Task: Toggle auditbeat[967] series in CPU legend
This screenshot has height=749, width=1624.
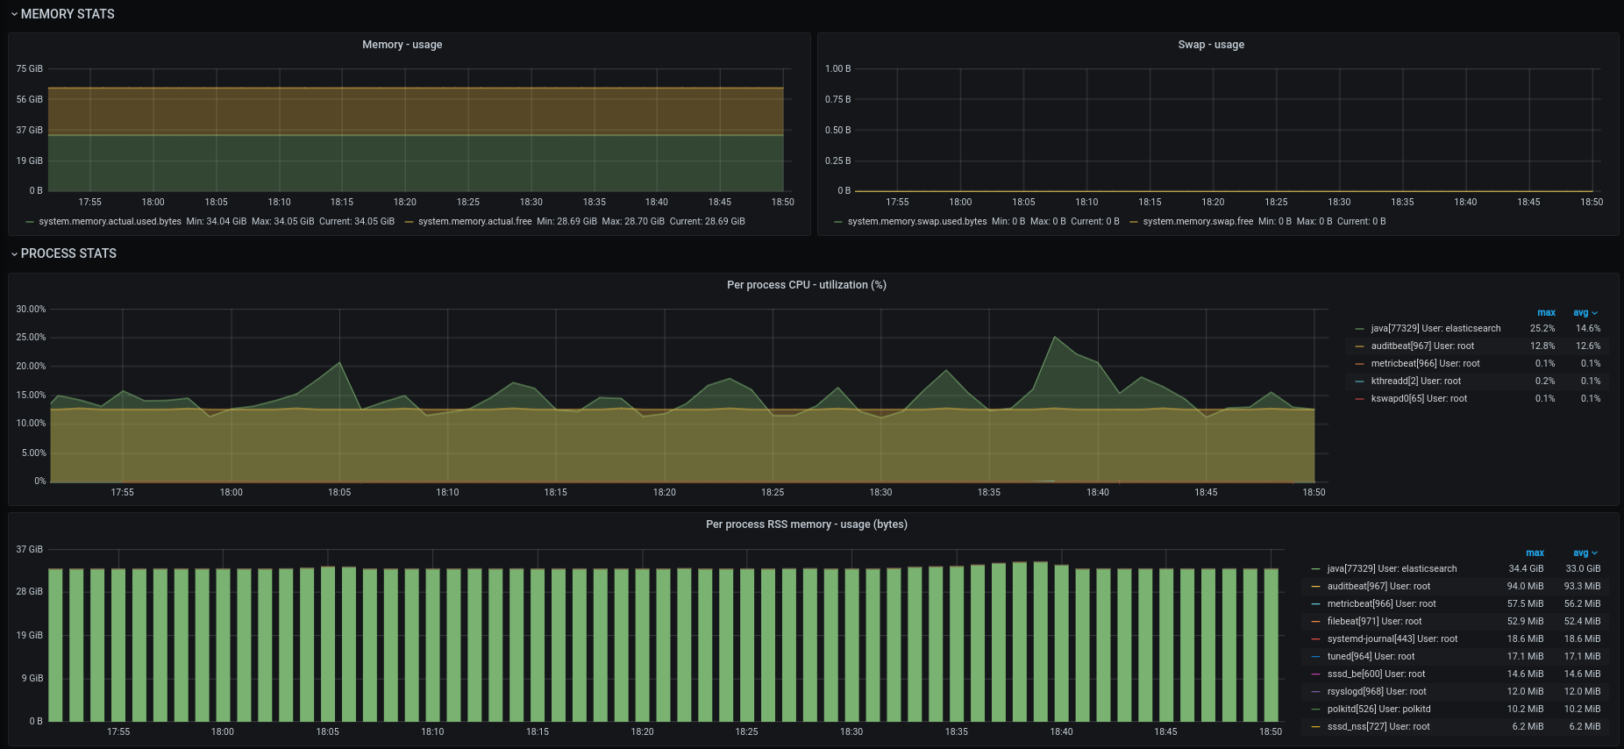Action: (x=1422, y=346)
